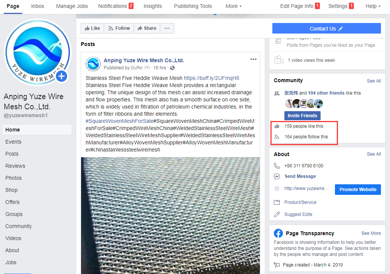390x274 pixels.
Task: Toggle Like on the page
Action: 92,28
